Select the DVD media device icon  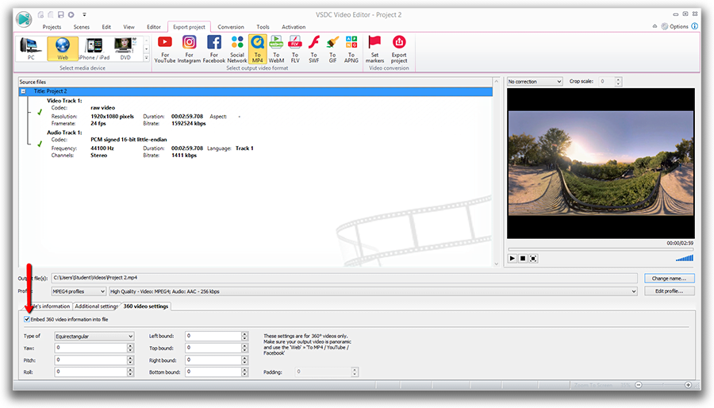click(x=125, y=48)
